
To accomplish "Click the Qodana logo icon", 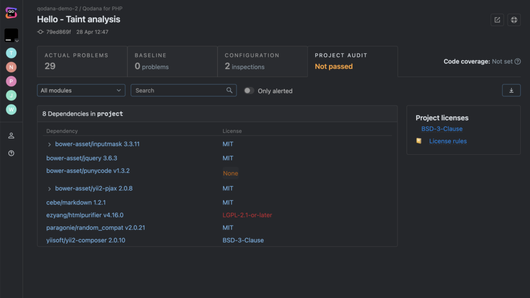I will (10, 12).
